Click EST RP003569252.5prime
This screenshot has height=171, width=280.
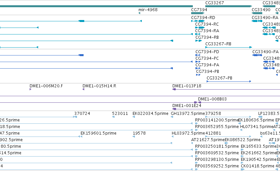coord(217,166)
